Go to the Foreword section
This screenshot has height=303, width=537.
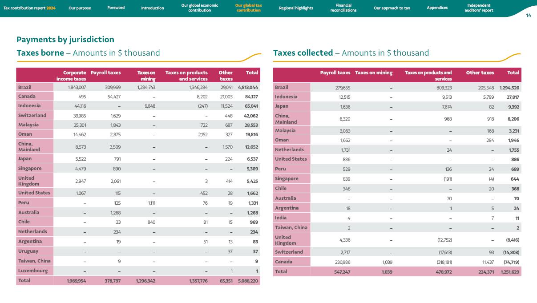tap(116, 8)
